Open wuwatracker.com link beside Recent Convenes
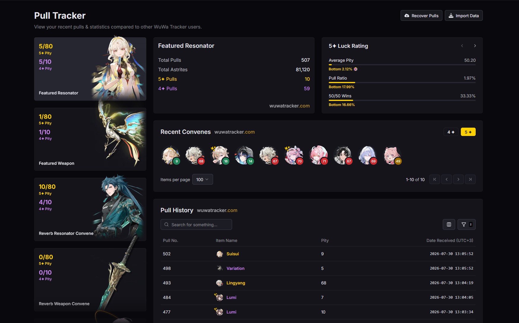The width and height of the screenshot is (519, 323). [x=234, y=132]
